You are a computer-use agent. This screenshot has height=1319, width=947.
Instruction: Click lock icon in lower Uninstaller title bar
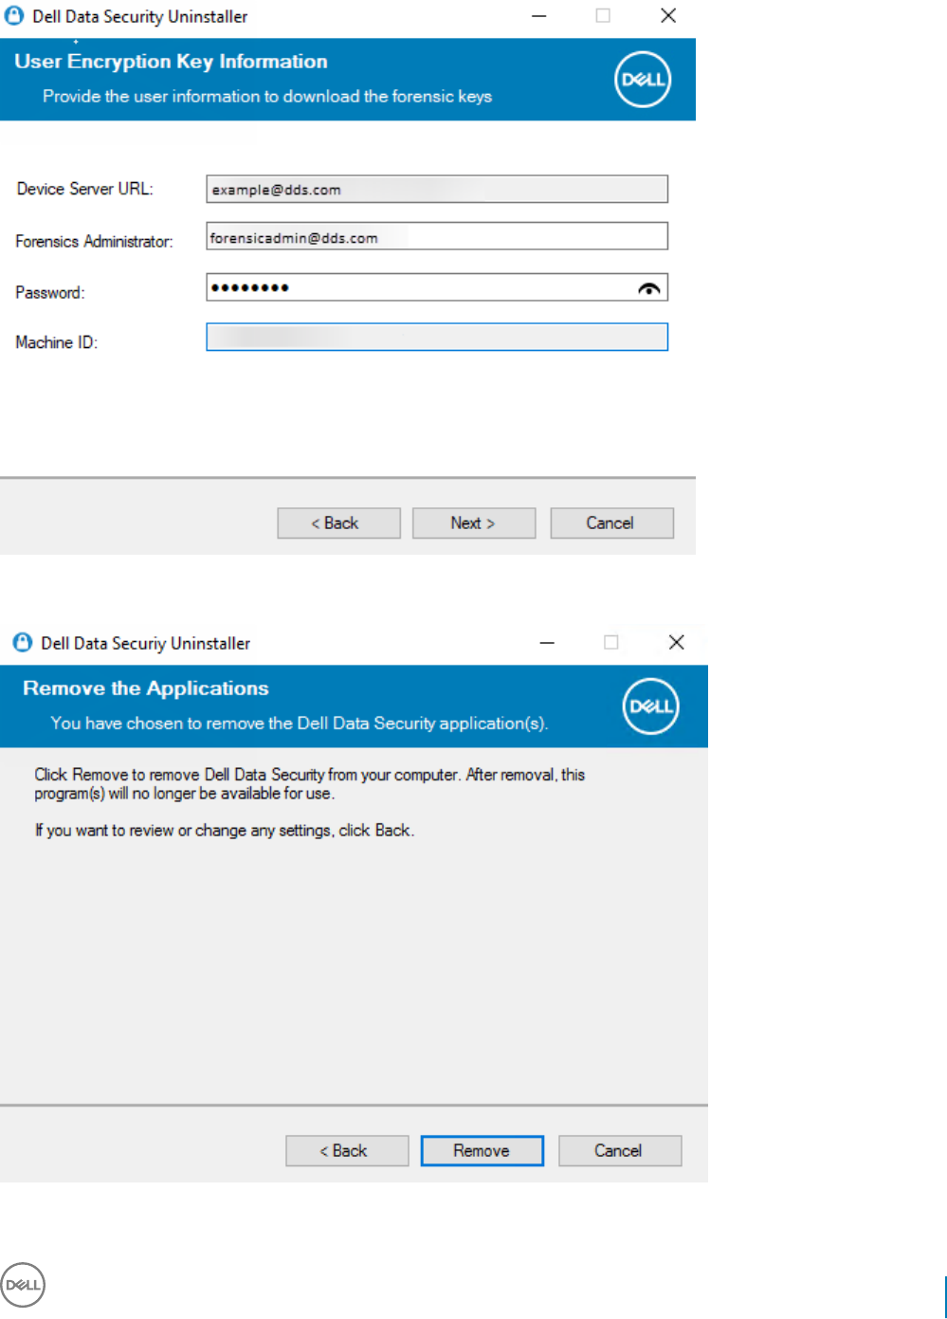click(23, 643)
